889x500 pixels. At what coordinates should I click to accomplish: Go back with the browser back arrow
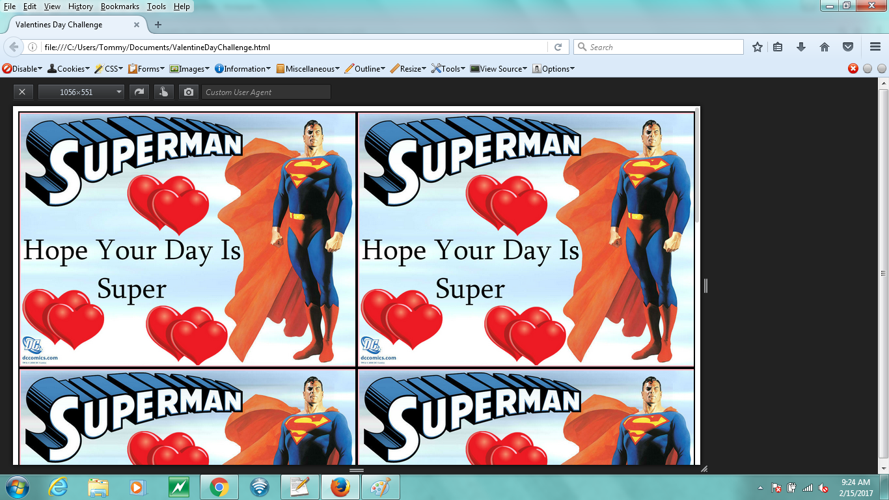(13, 47)
